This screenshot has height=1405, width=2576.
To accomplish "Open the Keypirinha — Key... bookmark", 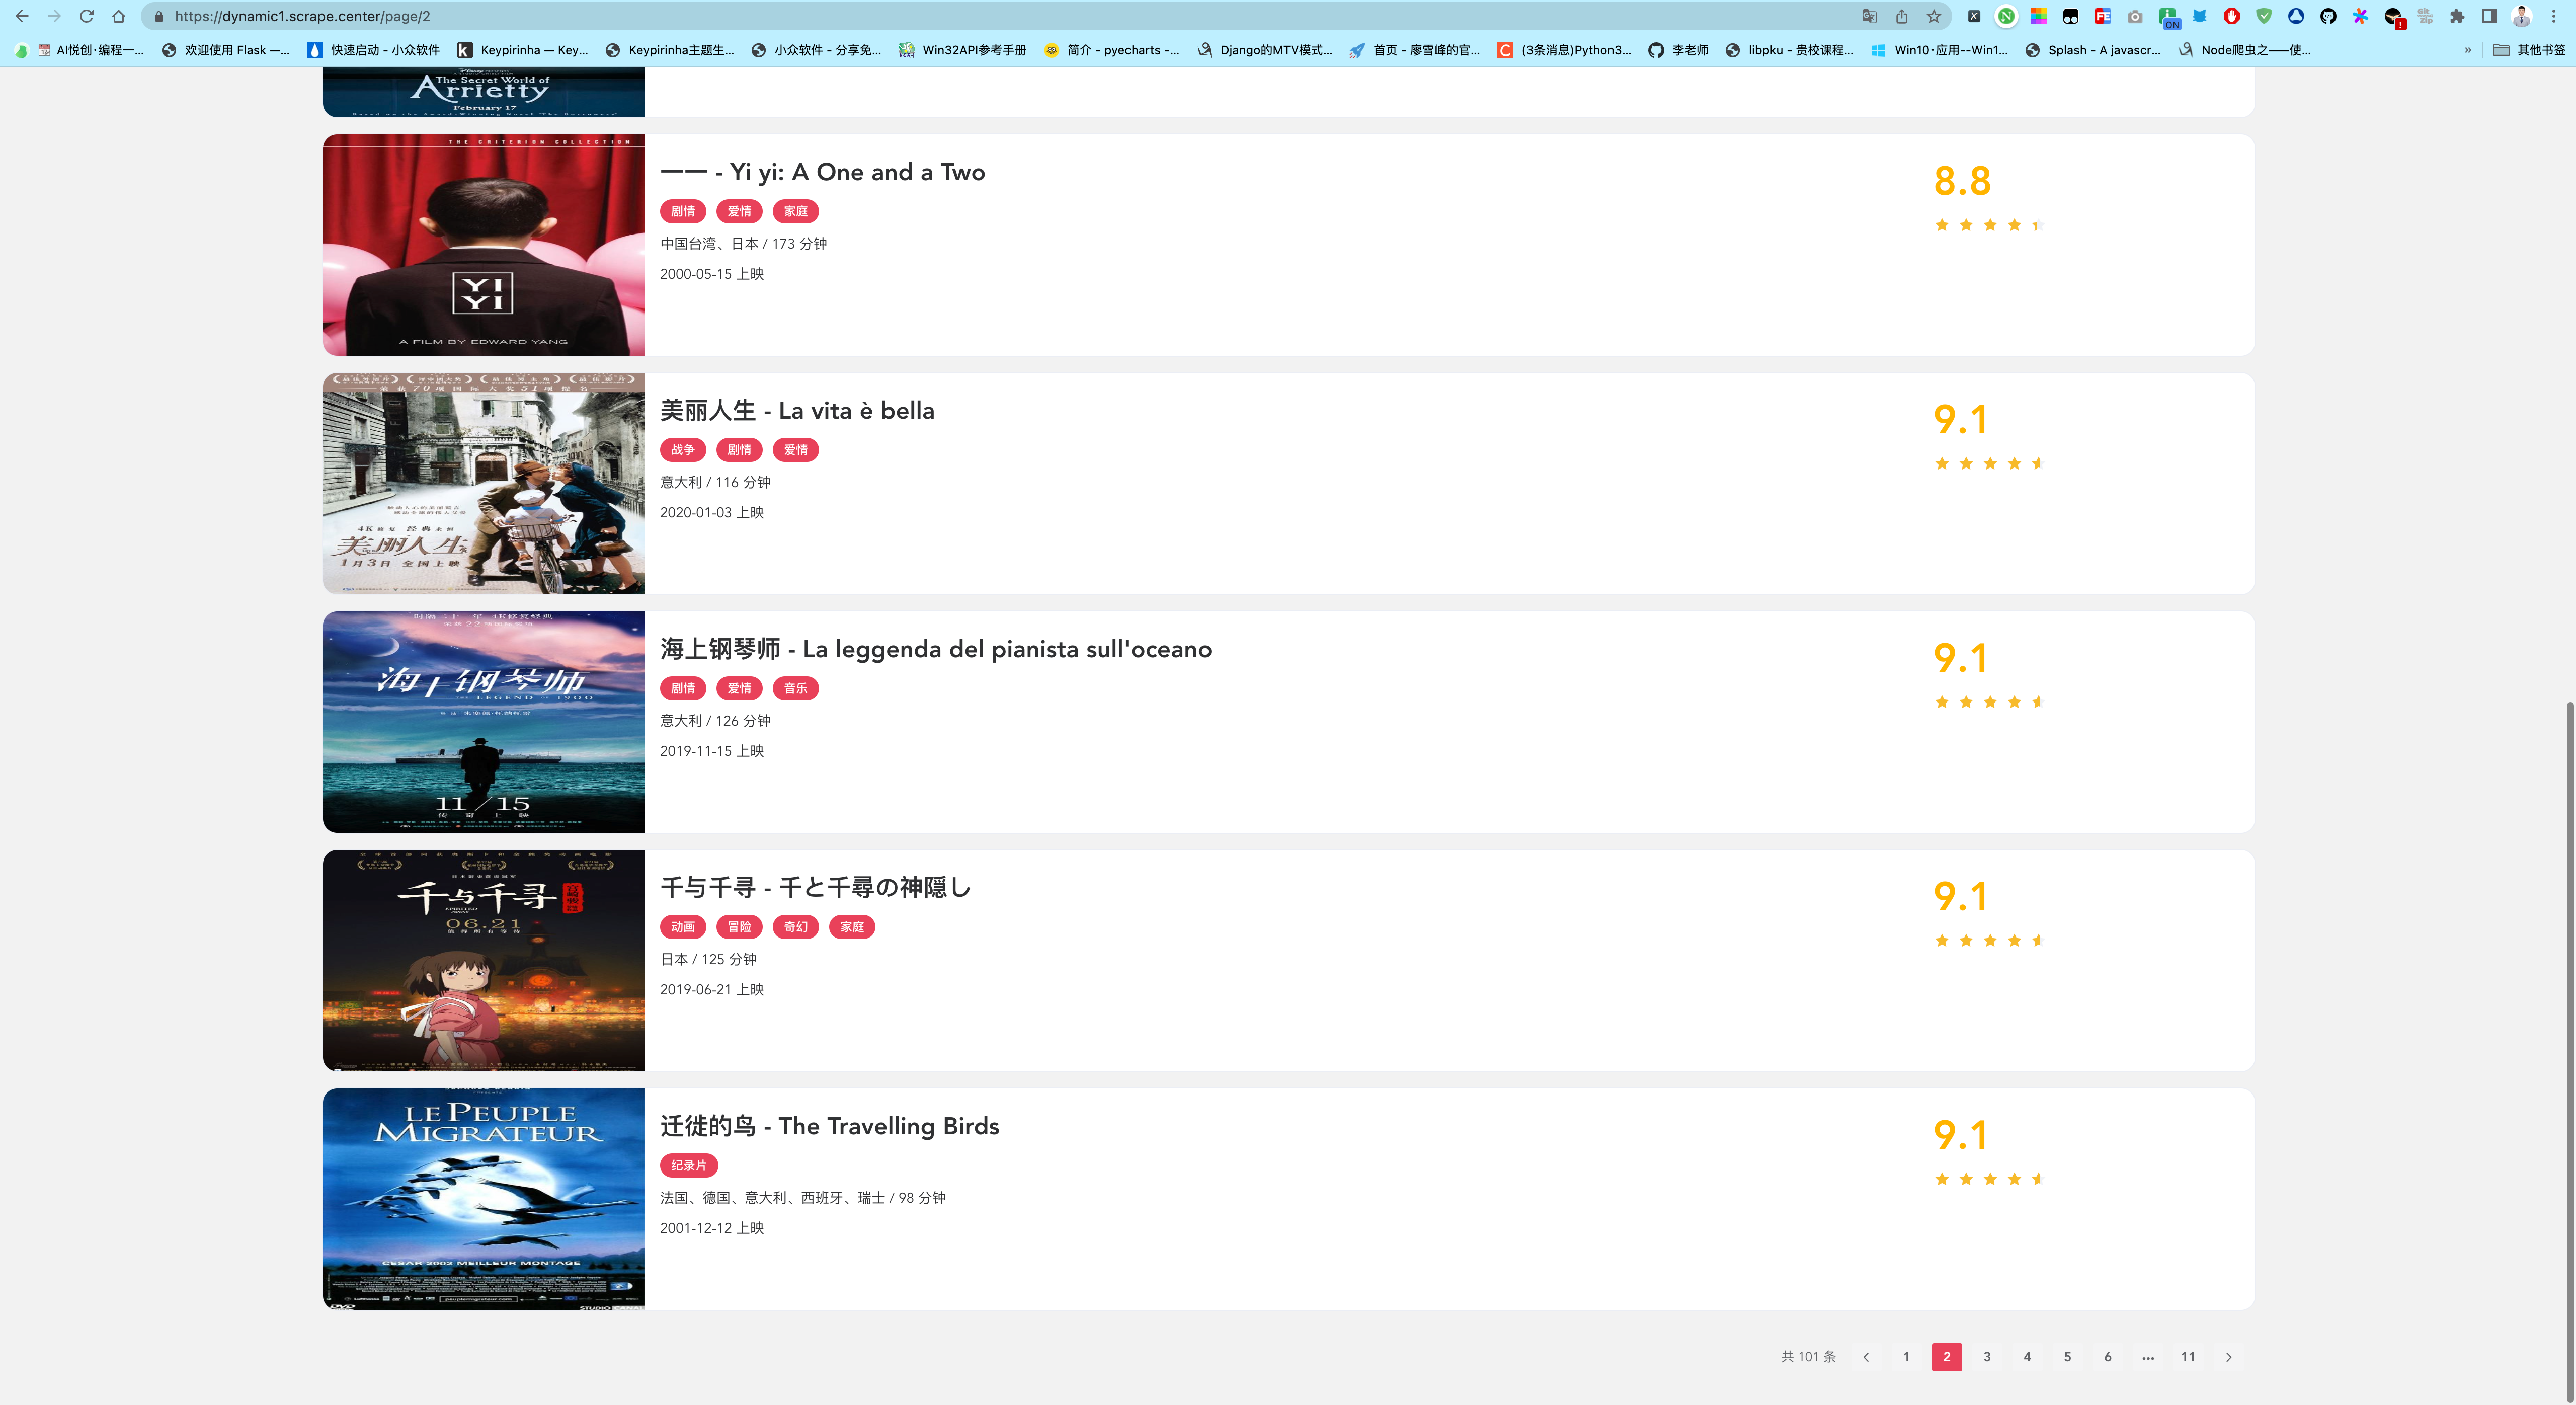I will tap(523, 50).
